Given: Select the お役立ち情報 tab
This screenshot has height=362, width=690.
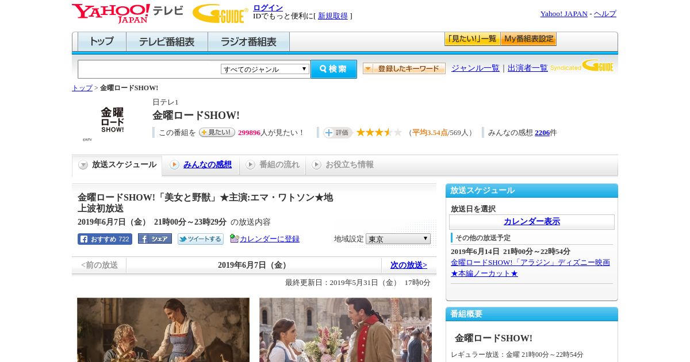Looking at the screenshot, I should tap(343, 165).
